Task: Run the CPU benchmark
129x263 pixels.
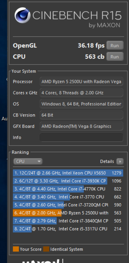Action: (x=115, y=56)
